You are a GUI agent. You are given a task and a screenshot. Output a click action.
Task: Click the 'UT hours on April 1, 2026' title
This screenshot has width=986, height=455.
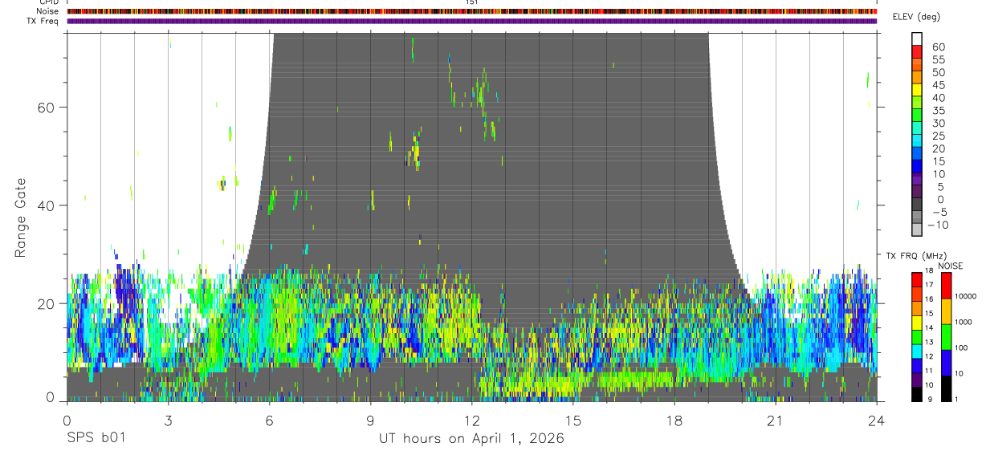(471, 438)
